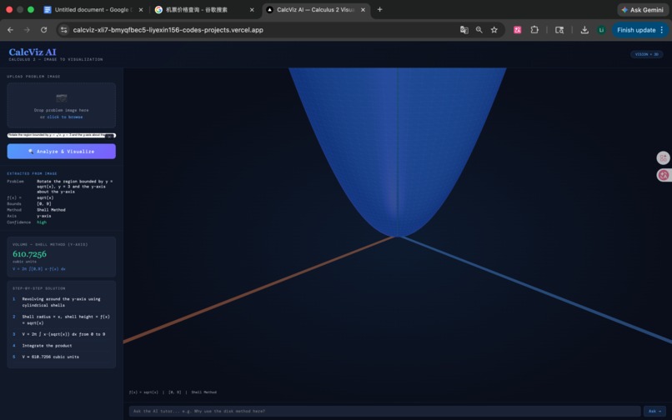Click the Ask submit button
Viewport: 672px width, 420px height.
coord(654,411)
